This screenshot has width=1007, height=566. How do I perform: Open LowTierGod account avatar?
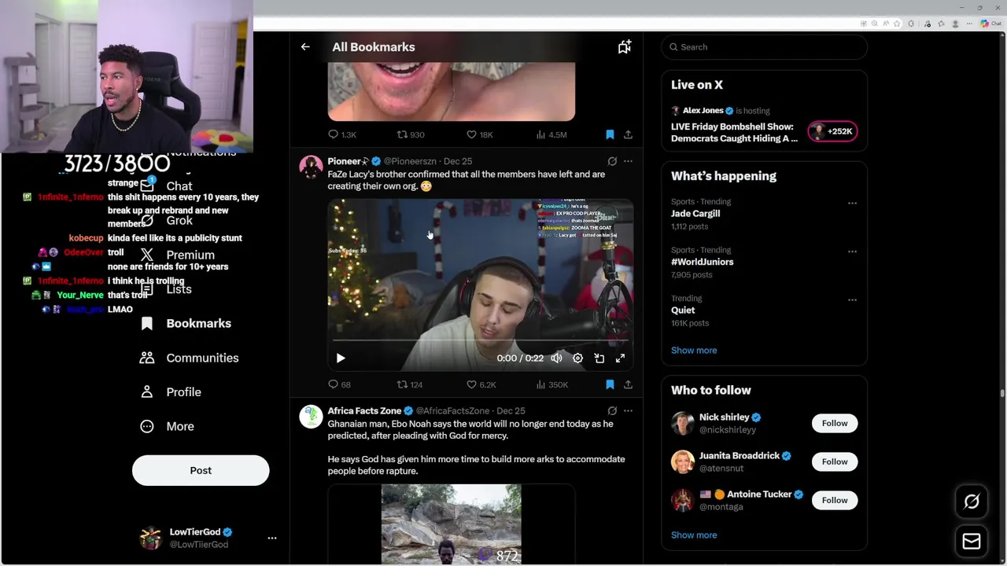150,538
